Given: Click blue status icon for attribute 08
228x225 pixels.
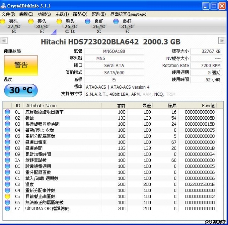Looking at the screenshot, I should tap(7, 148).
